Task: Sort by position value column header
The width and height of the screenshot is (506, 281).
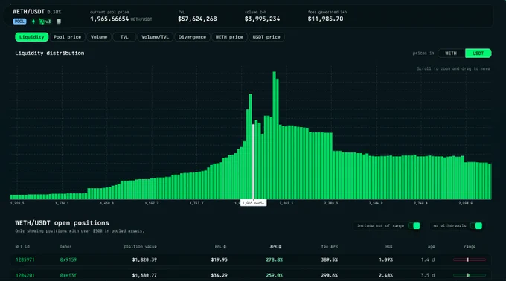Action: point(140,247)
